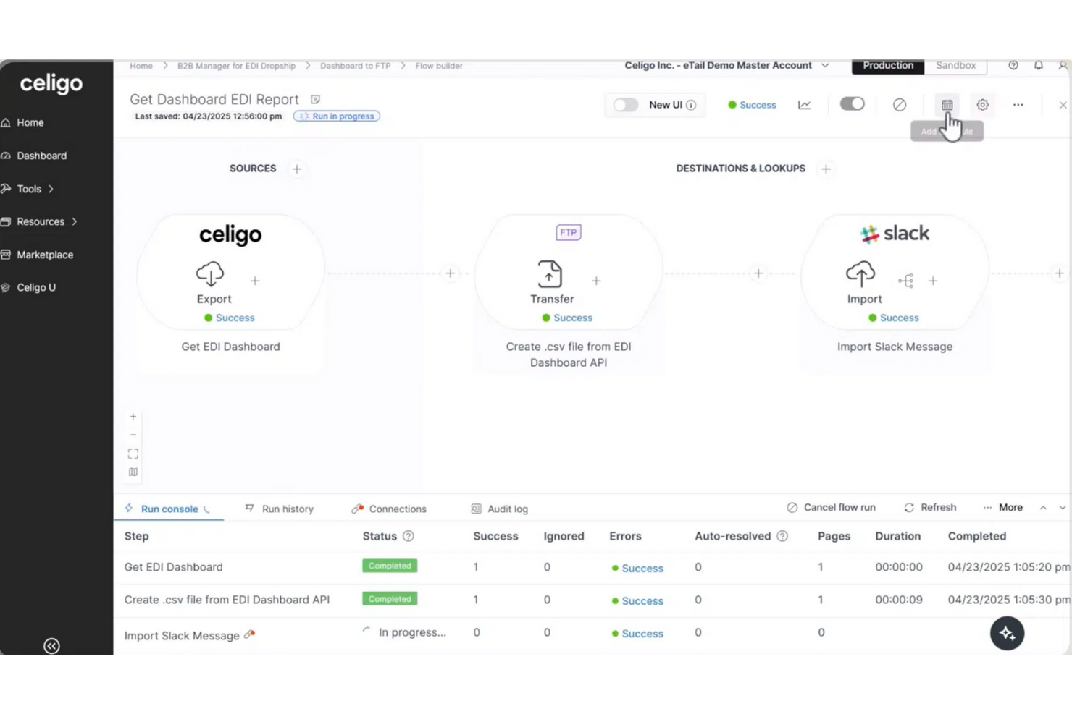The width and height of the screenshot is (1072, 714).
Task: Open Auto-resolved column help icon
Action: tap(782, 536)
